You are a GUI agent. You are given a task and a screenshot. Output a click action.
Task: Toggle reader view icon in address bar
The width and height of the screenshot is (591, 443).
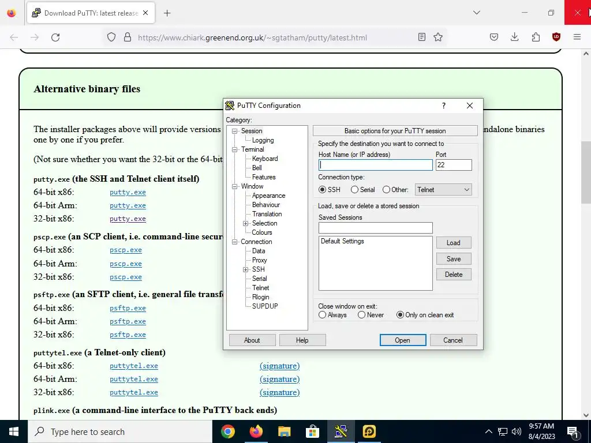422,37
